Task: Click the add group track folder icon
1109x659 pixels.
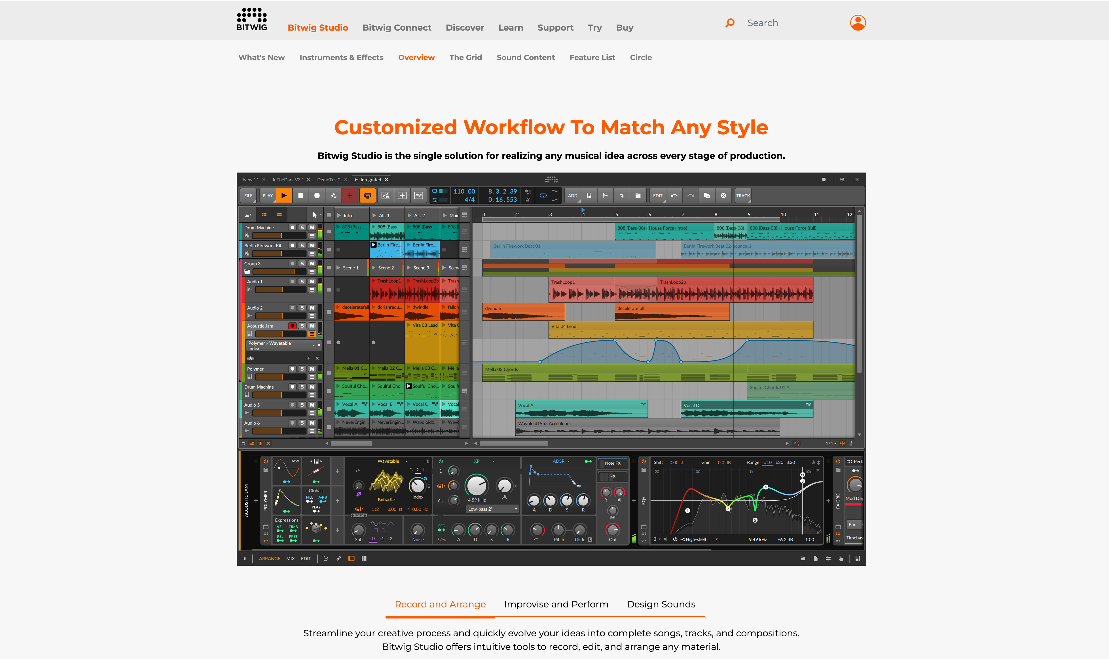Action: pyautogui.click(x=638, y=195)
